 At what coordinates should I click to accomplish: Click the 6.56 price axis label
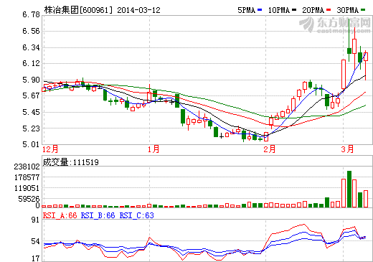click(31, 31)
